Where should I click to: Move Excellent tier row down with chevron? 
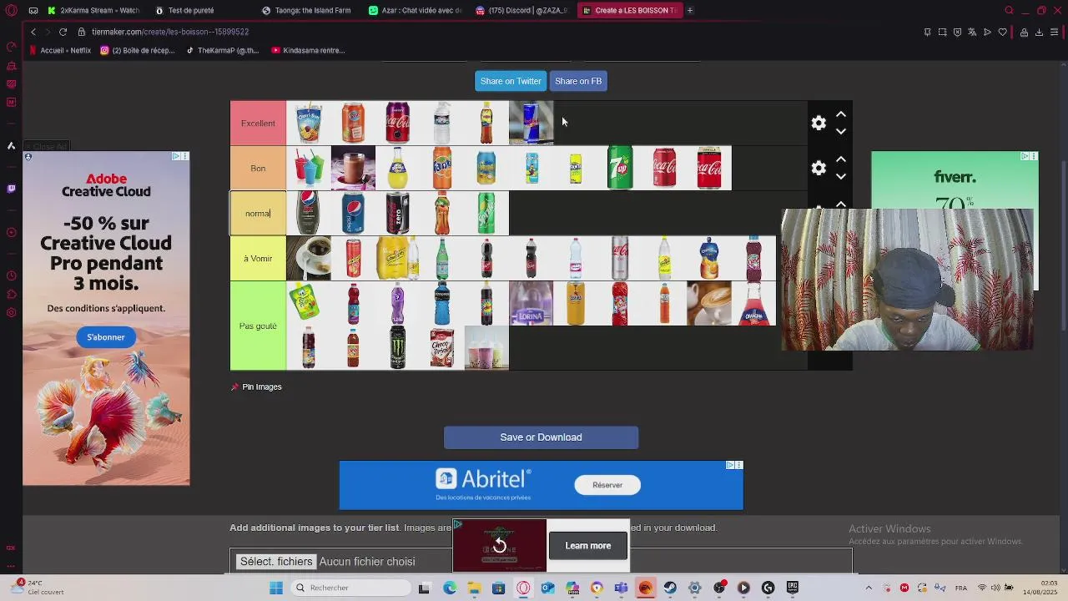[841, 132]
